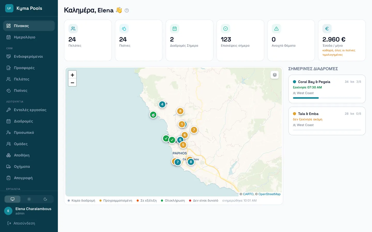Zoom in the map with plus
This screenshot has height=232, width=372.
(x=72, y=75)
